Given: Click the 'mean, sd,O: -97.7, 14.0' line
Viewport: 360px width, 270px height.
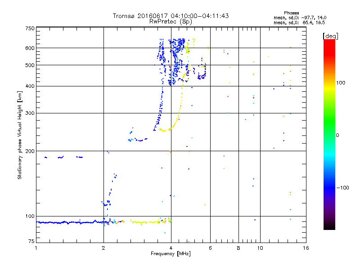Looking at the screenshot, I should [x=300, y=18].
